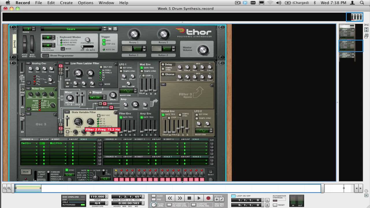Toggle LOOP ON/OFF in transport

[x=234, y=196]
